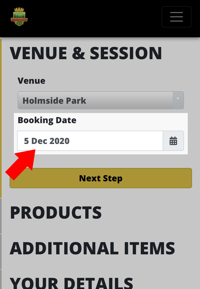Click the Next Step button
This screenshot has height=289, width=200.
click(x=101, y=178)
